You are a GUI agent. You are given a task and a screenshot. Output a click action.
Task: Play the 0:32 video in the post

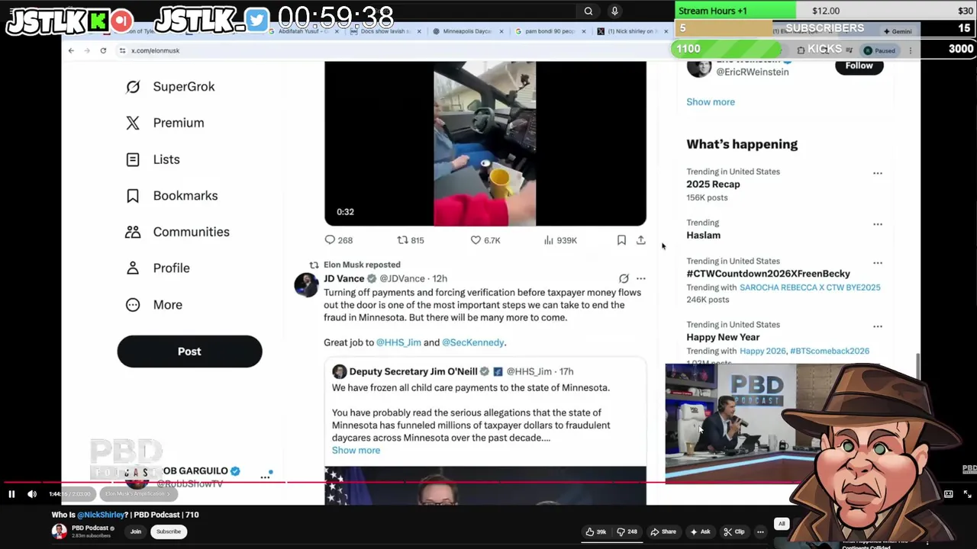pos(485,143)
